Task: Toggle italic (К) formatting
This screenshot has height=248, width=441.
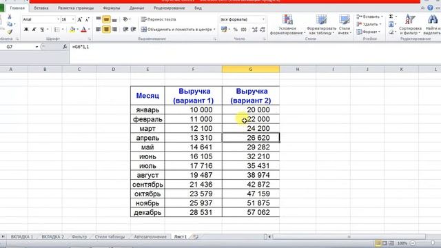Action: (34, 29)
